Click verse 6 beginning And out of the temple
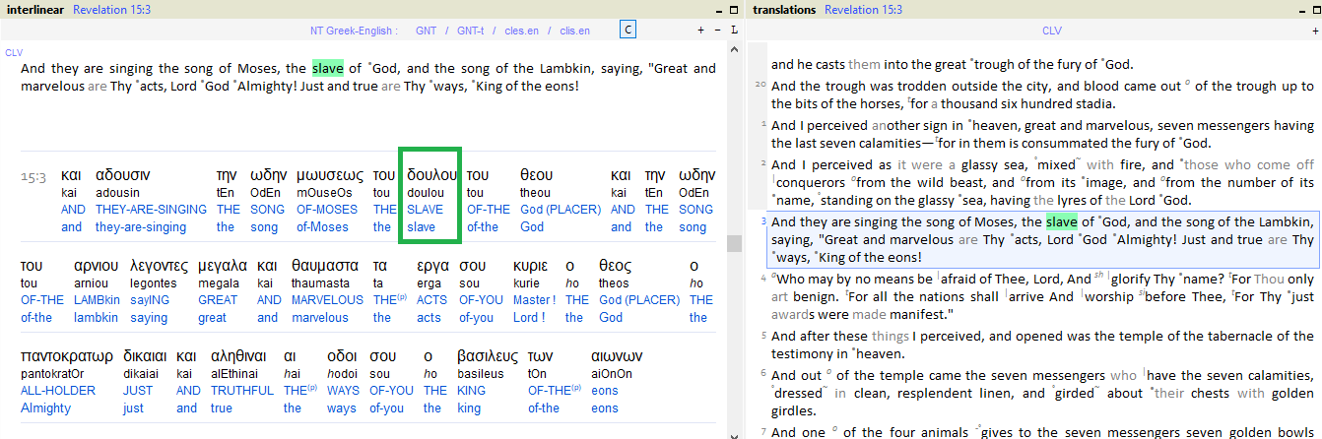The width and height of the screenshot is (1322, 439). (x=1042, y=393)
